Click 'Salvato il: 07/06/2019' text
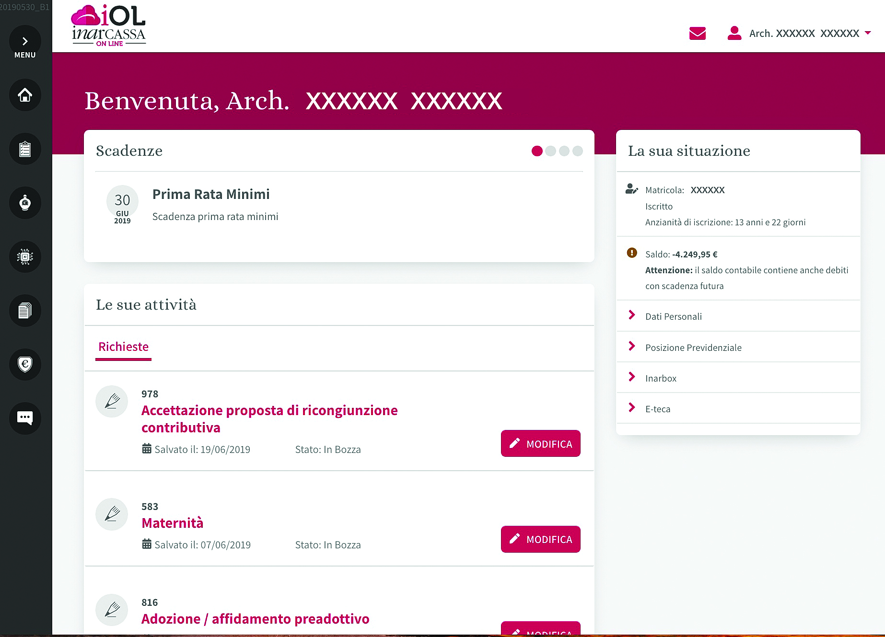Viewport: 885px width, 637px height. coord(202,545)
